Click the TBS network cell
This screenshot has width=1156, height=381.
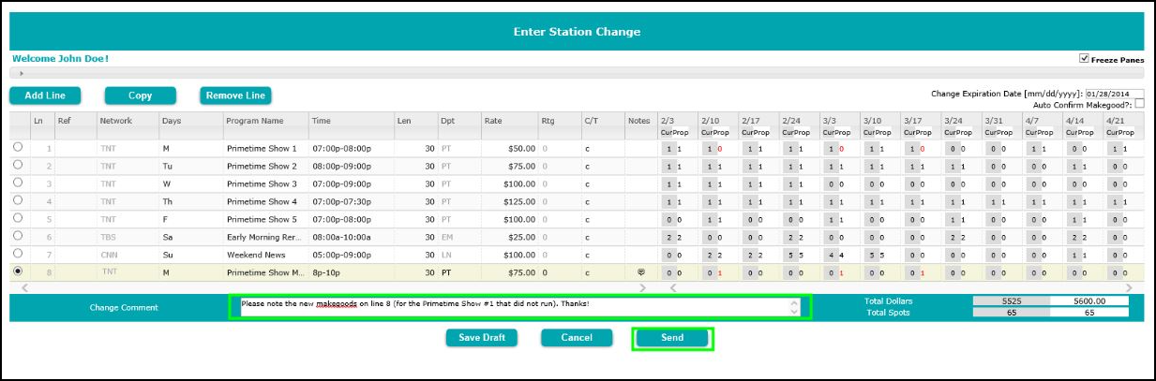(x=127, y=237)
